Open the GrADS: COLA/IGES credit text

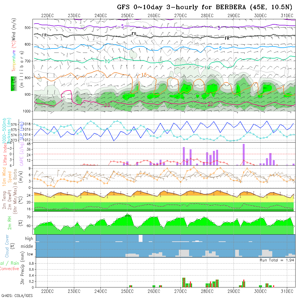coord(17,296)
